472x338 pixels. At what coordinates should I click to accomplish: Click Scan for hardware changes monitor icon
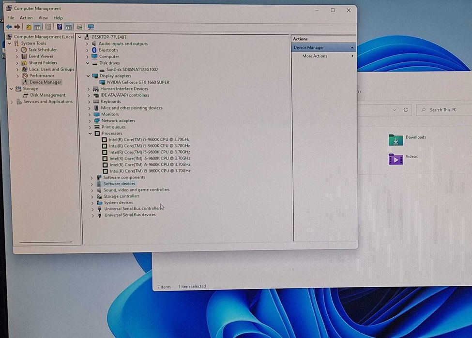pyautogui.click(x=91, y=27)
